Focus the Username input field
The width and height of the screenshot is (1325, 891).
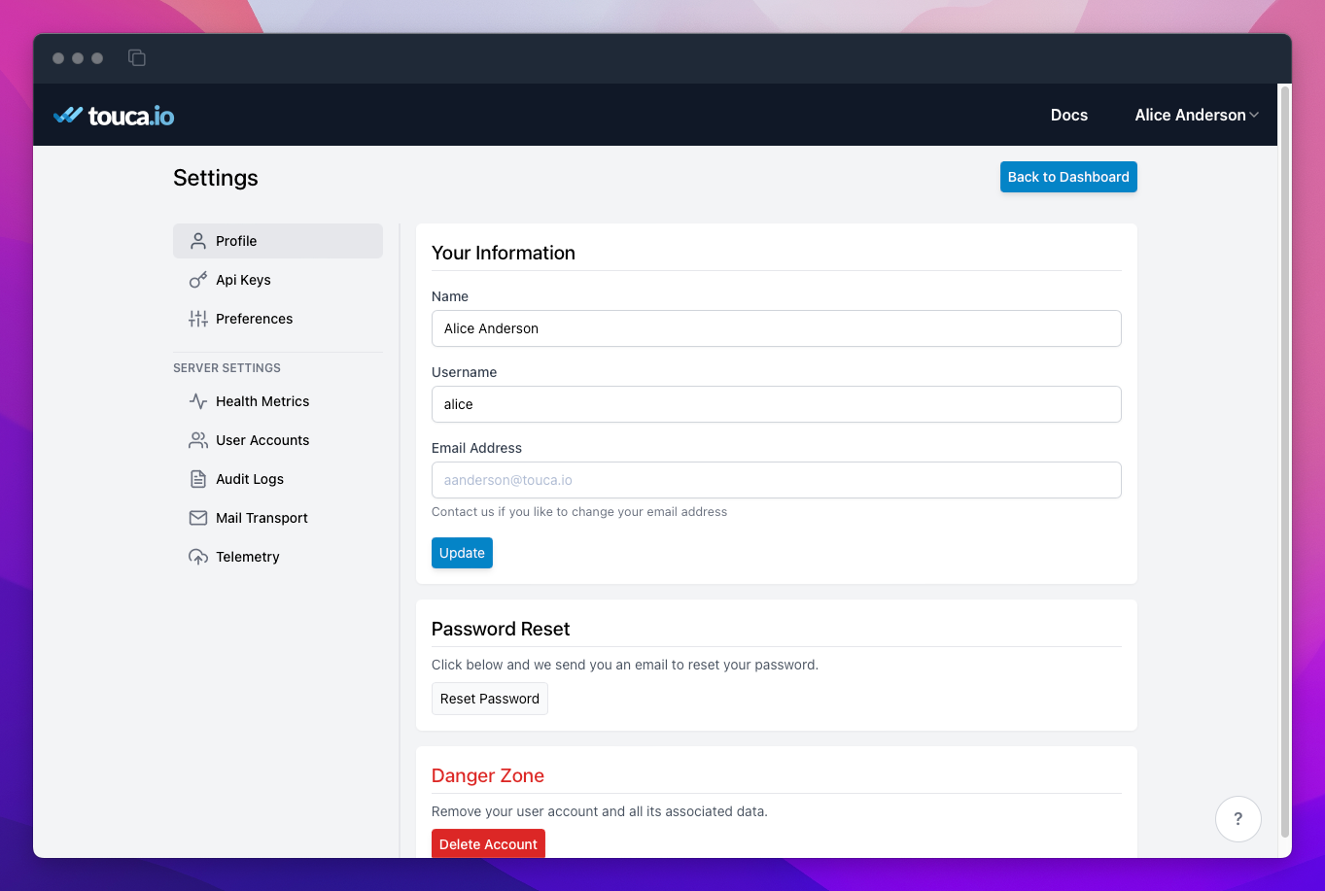point(777,404)
